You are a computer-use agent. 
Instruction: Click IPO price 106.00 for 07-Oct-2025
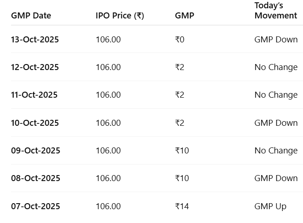108,206
